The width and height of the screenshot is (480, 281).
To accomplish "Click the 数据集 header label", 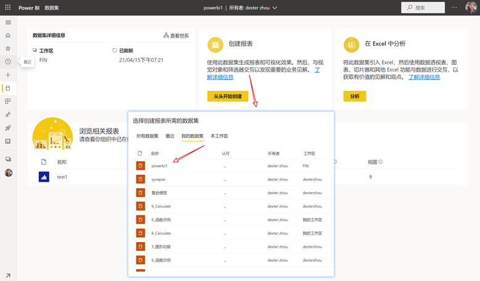I will [x=51, y=7].
